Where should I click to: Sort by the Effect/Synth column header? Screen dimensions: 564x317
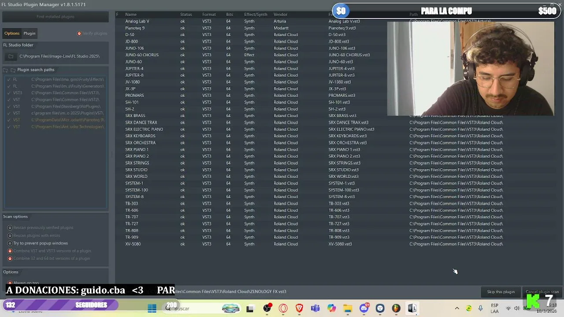pyautogui.click(x=256, y=15)
